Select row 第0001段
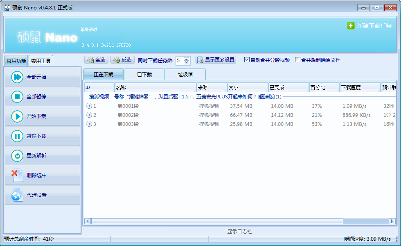401x246 pixels. point(240,106)
